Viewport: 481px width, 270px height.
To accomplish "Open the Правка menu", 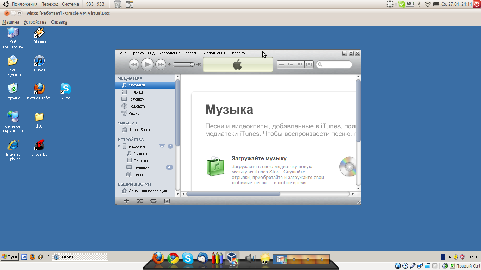I will [x=137, y=53].
